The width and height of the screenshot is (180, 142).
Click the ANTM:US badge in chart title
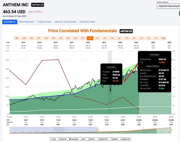126,31
